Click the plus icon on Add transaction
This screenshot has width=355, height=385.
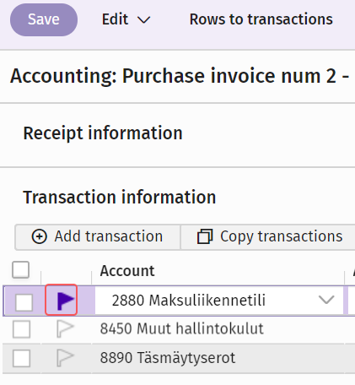39,236
